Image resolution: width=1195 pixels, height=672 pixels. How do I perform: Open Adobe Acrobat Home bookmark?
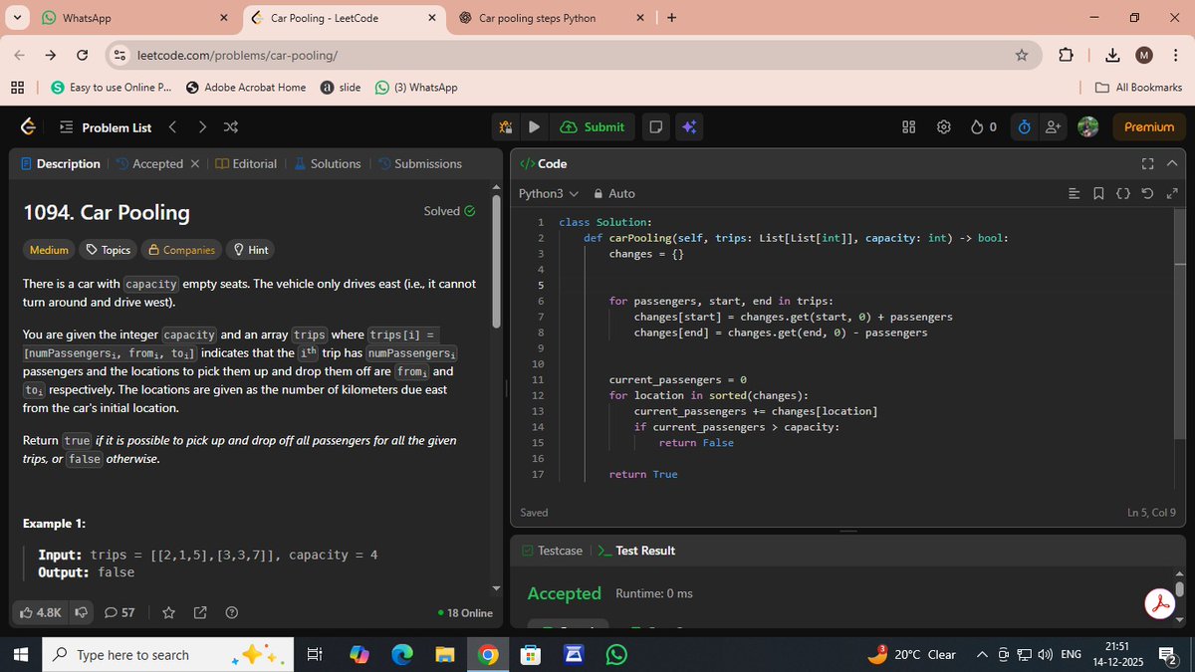(246, 88)
